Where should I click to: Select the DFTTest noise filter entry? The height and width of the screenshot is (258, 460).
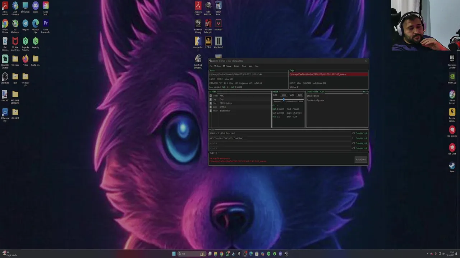(223, 107)
